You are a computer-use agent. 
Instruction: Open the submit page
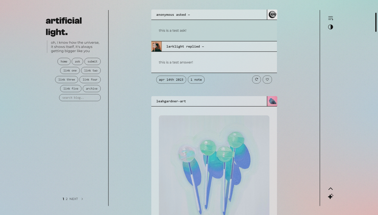[x=92, y=62]
